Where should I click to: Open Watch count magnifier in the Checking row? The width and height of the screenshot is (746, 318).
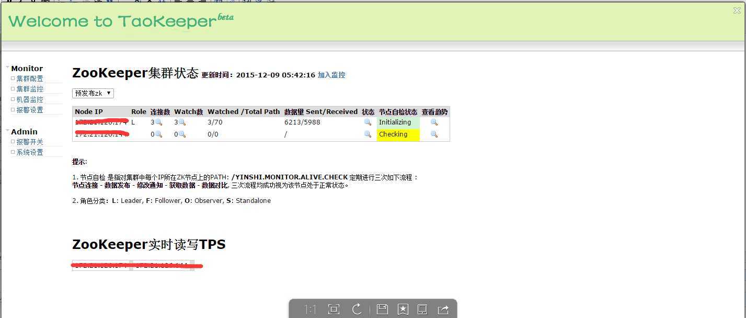click(182, 134)
